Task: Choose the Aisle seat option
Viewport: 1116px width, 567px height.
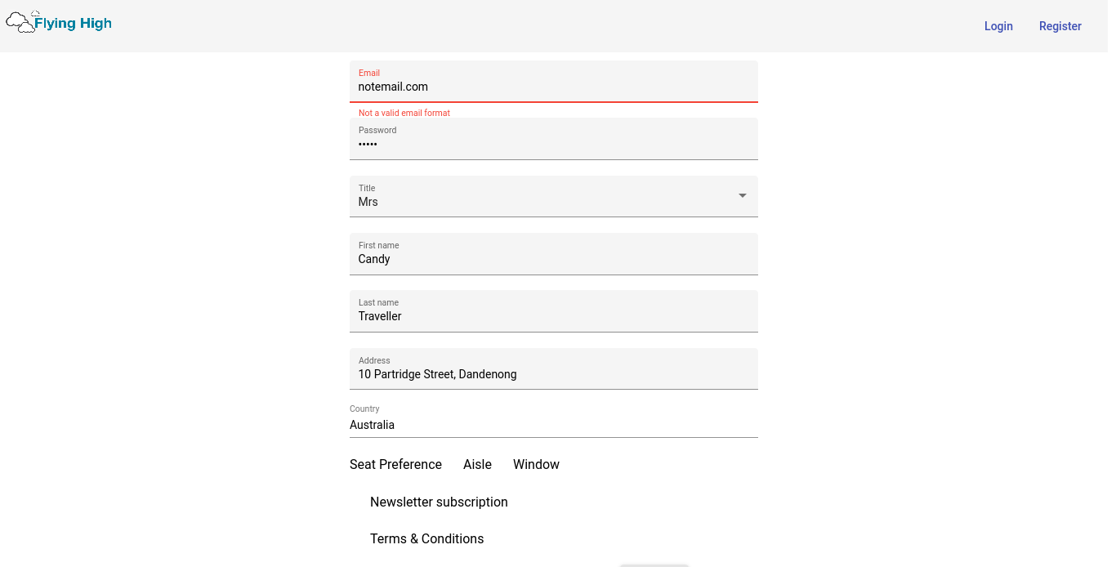Action: point(477,464)
